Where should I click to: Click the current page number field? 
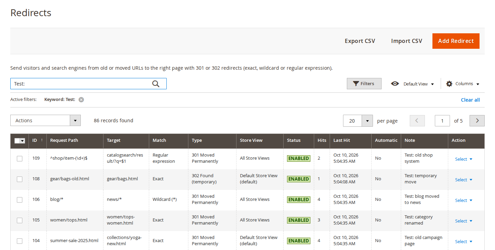point(442,121)
